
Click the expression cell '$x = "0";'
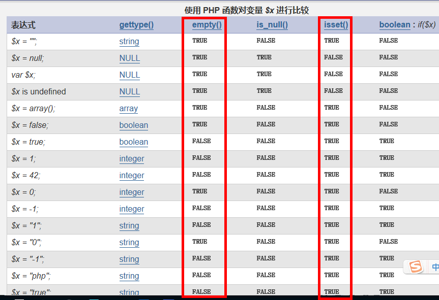[x=26, y=243]
